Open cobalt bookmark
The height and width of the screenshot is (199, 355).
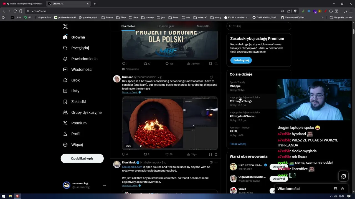(x=16, y=17)
